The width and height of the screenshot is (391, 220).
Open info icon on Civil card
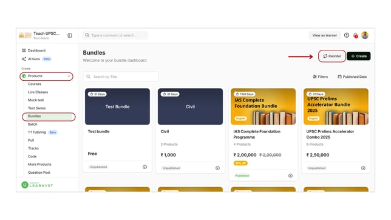click(x=217, y=168)
